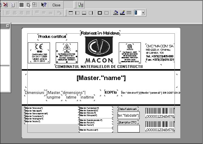Open the insert data fields icon

coord(81,5)
